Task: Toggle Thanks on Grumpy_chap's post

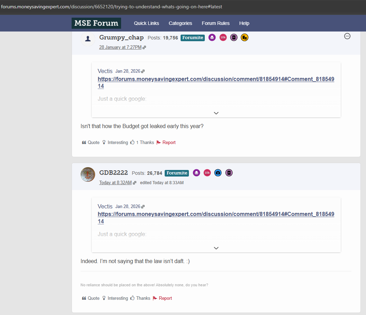Action: [x=142, y=143]
